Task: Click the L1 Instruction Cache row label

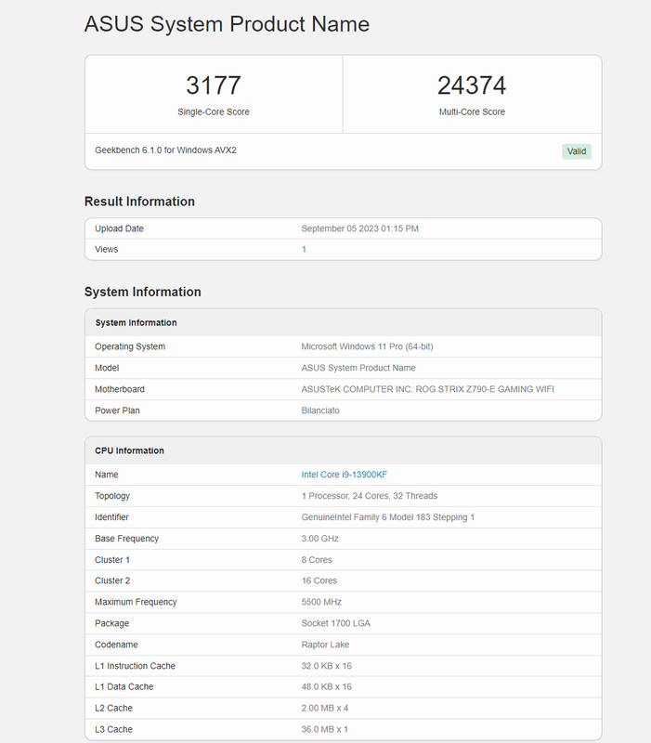Action: (135, 666)
